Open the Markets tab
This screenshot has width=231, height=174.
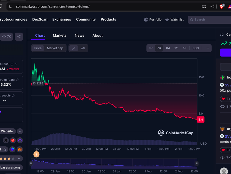(x=60, y=35)
